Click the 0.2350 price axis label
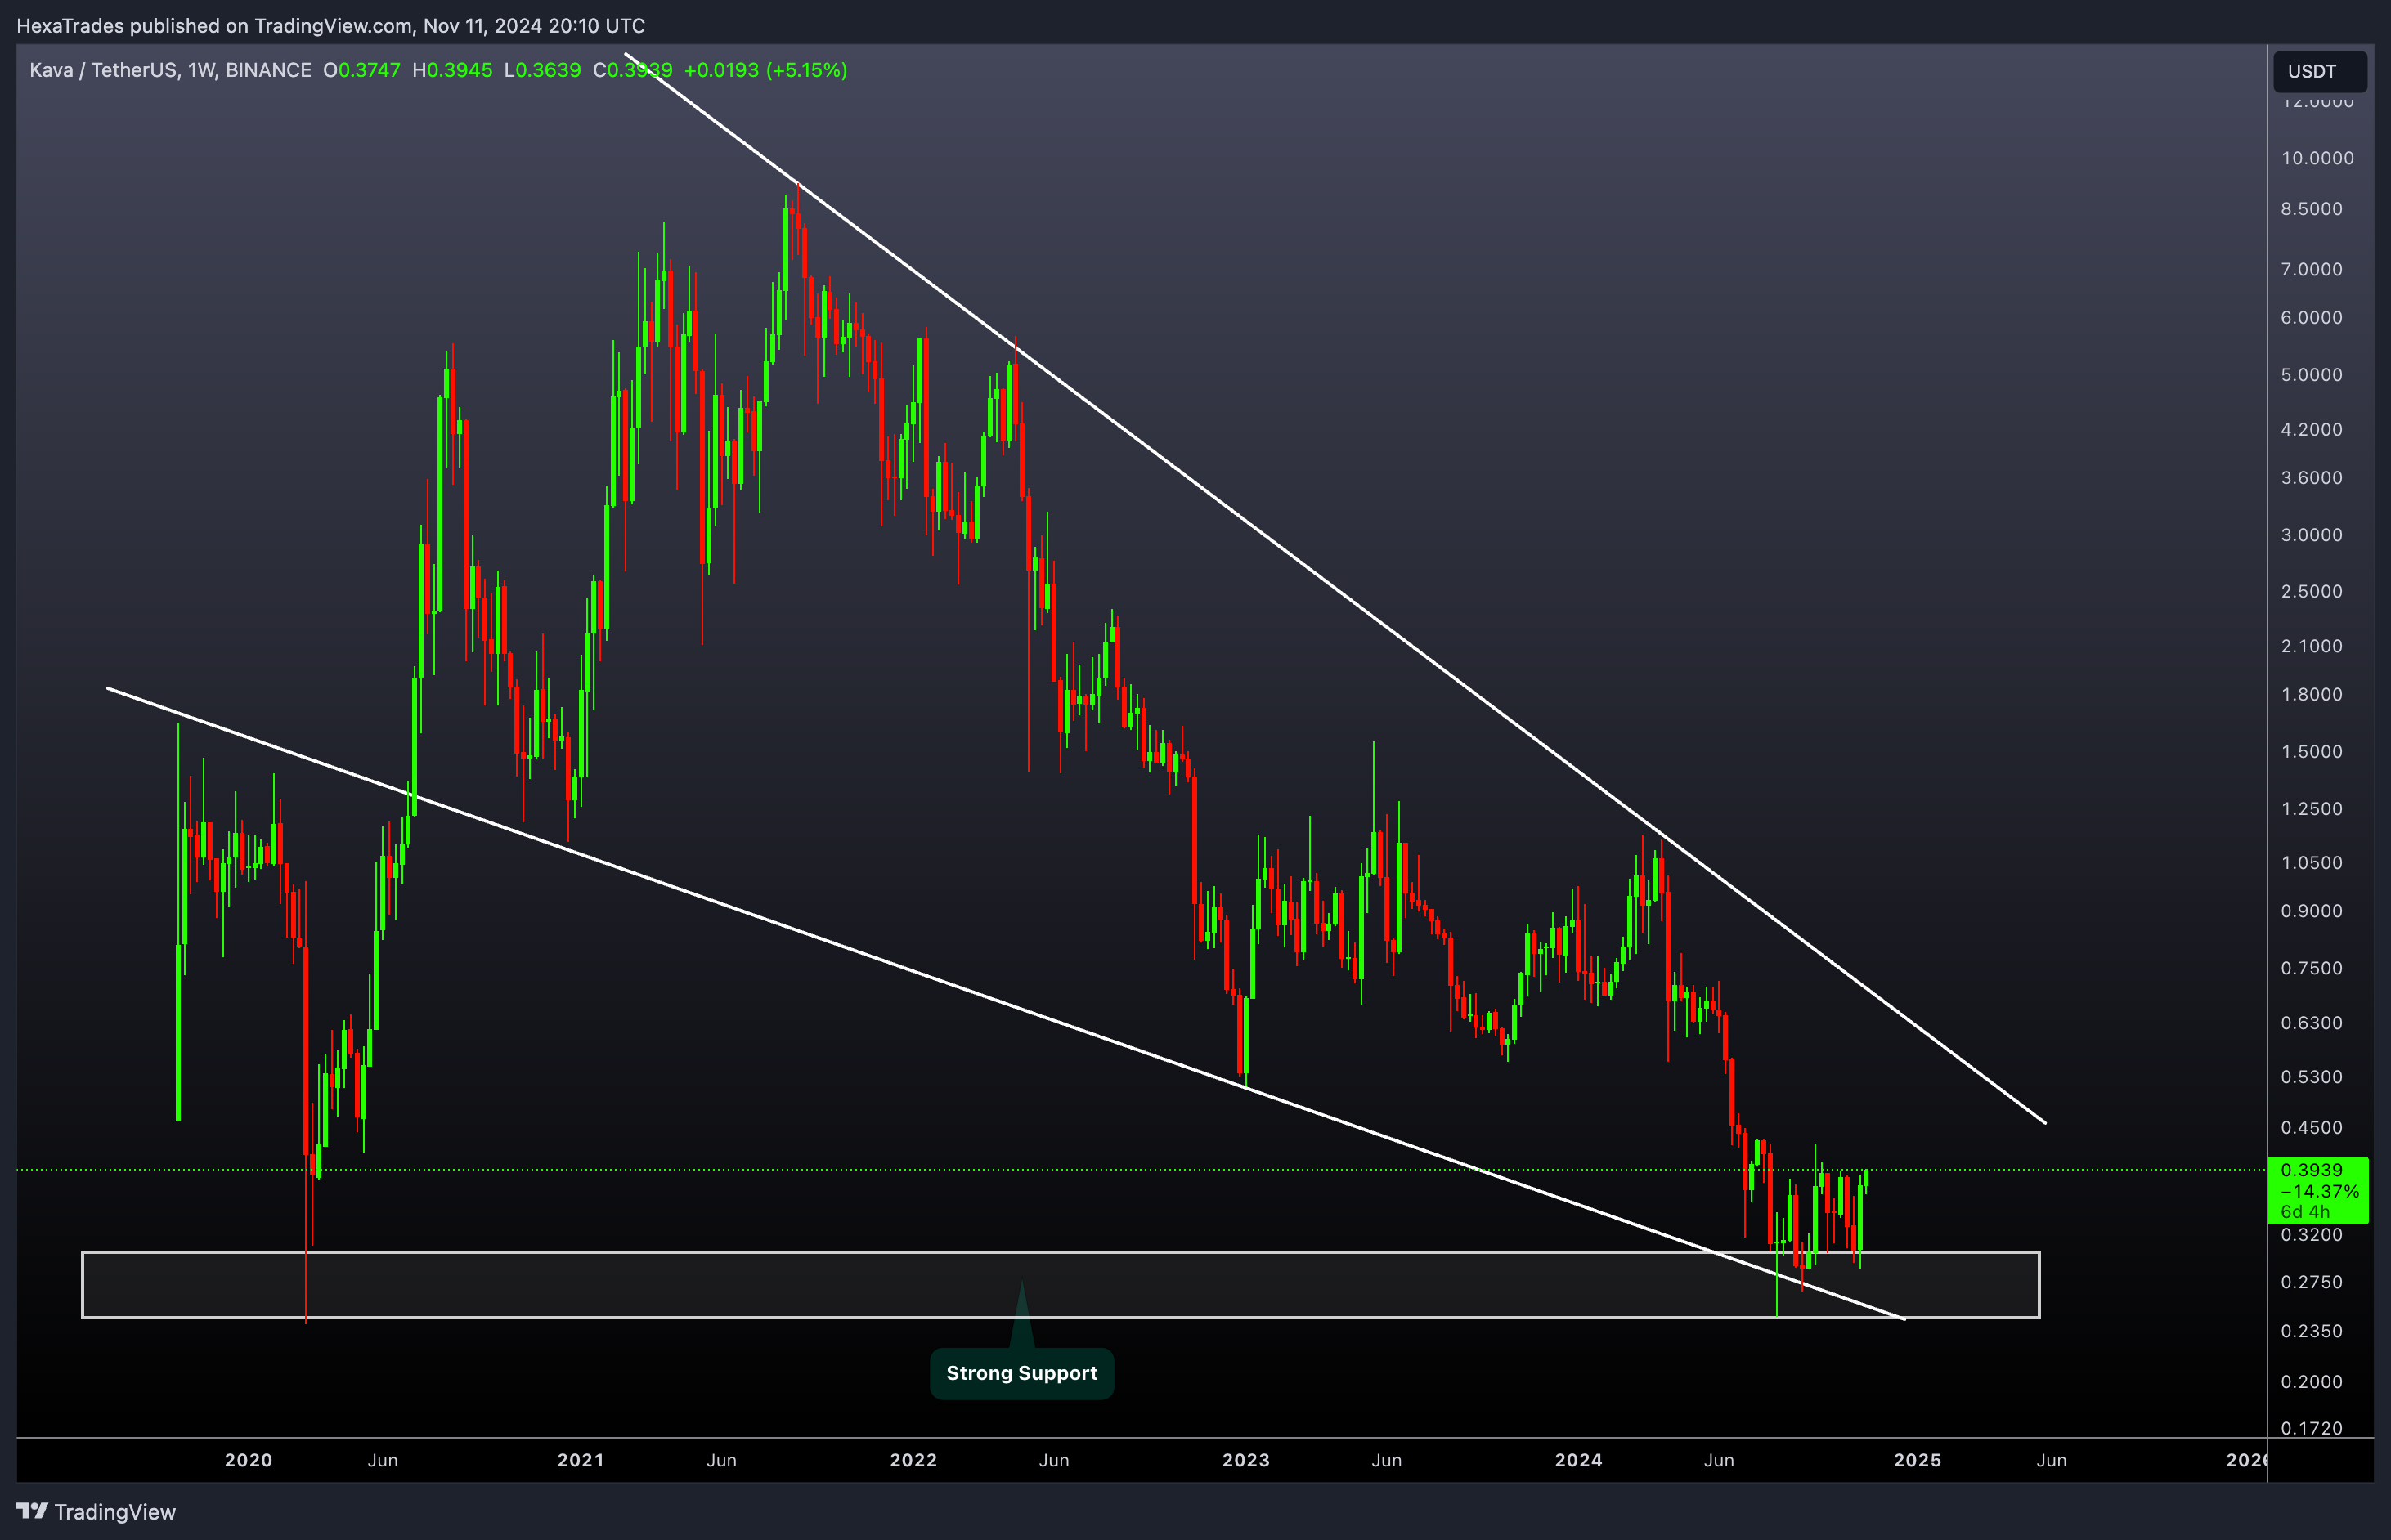Image resolution: width=2391 pixels, height=1540 pixels. [x=2311, y=1331]
